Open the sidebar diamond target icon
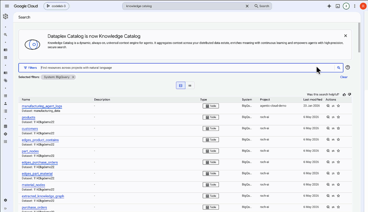This screenshot has width=368, height=212. [x=5, y=134]
